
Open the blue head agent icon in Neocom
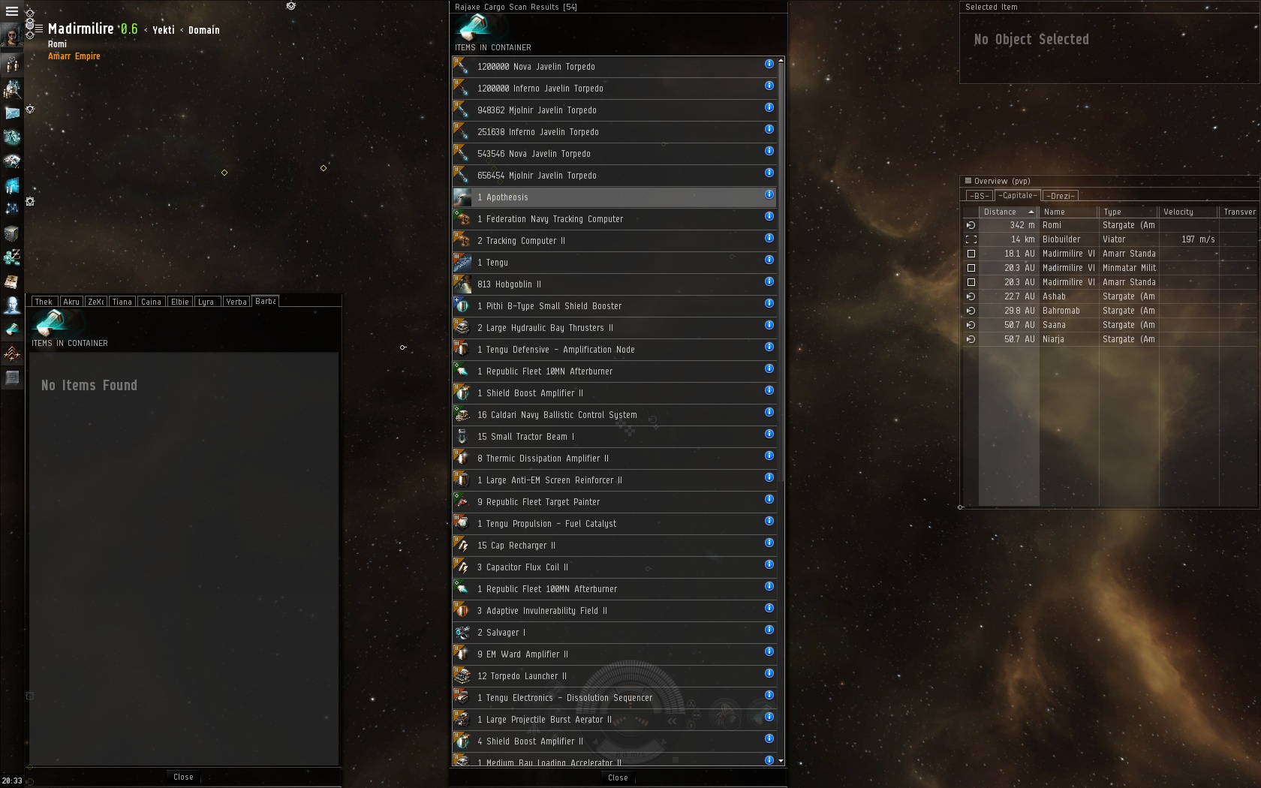12,305
